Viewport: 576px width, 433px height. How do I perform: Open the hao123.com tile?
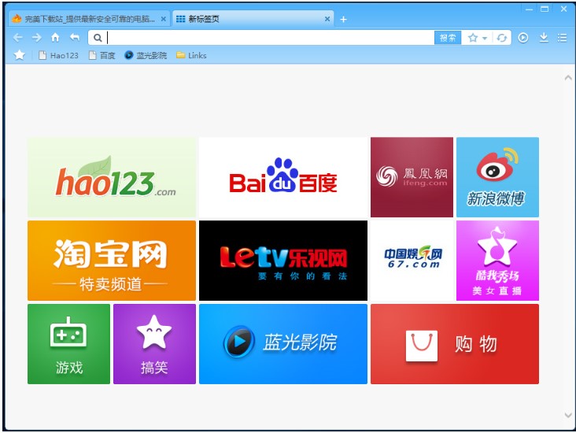pyautogui.click(x=112, y=177)
